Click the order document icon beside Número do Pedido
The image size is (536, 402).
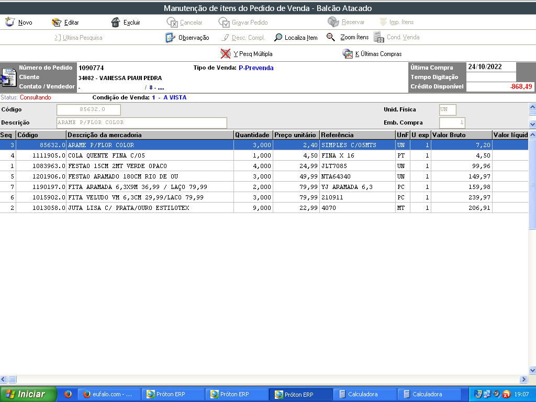[x=8, y=77]
